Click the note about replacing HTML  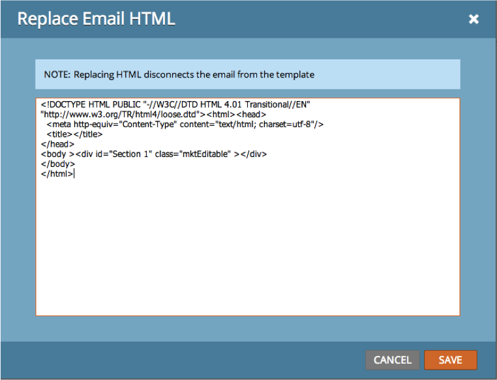click(x=179, y=74)
